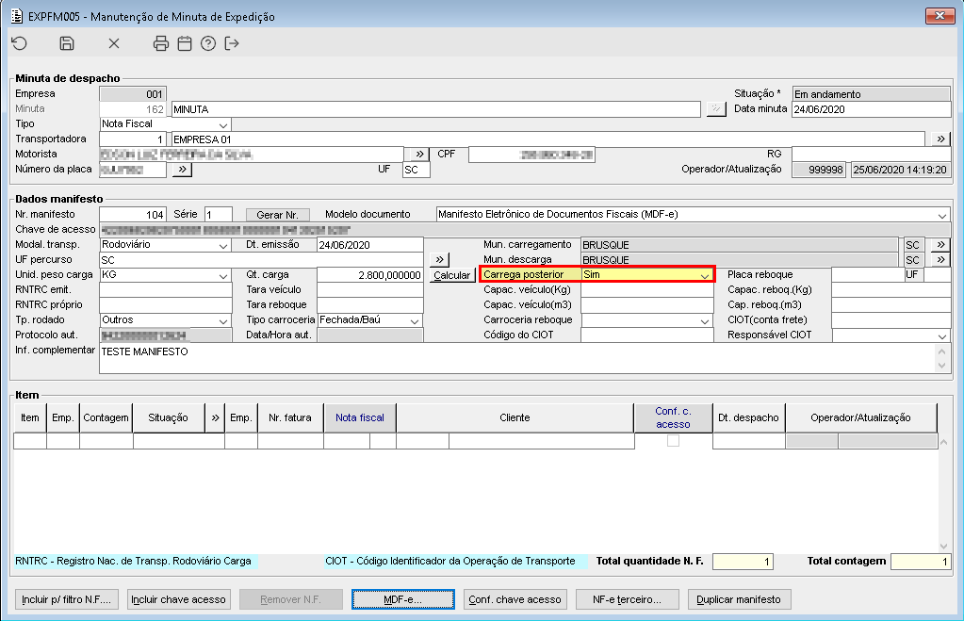Click the exit arrow toolbar icon
This screenshot has width=964, height=621.
pos(232,43)
